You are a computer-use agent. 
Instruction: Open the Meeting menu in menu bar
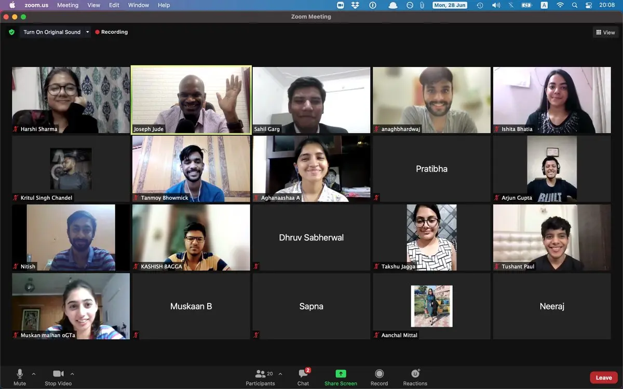click(x=67, y=5)
